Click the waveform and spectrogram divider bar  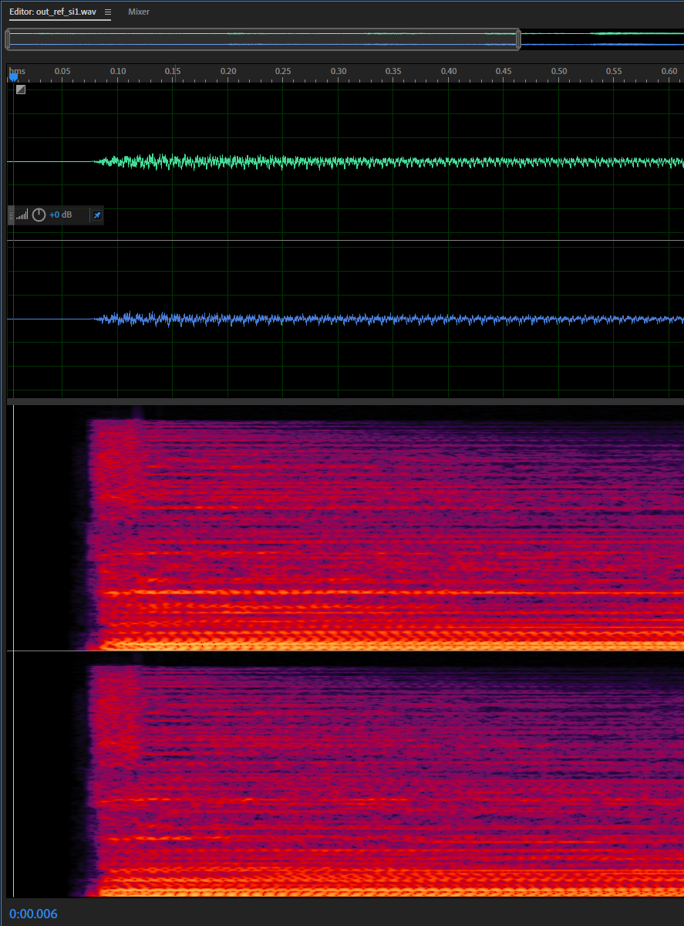tap(345, 401)
